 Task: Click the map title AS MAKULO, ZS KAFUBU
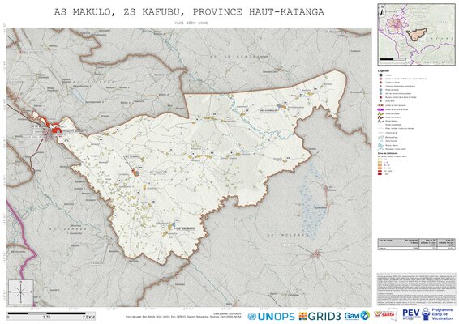189,11
